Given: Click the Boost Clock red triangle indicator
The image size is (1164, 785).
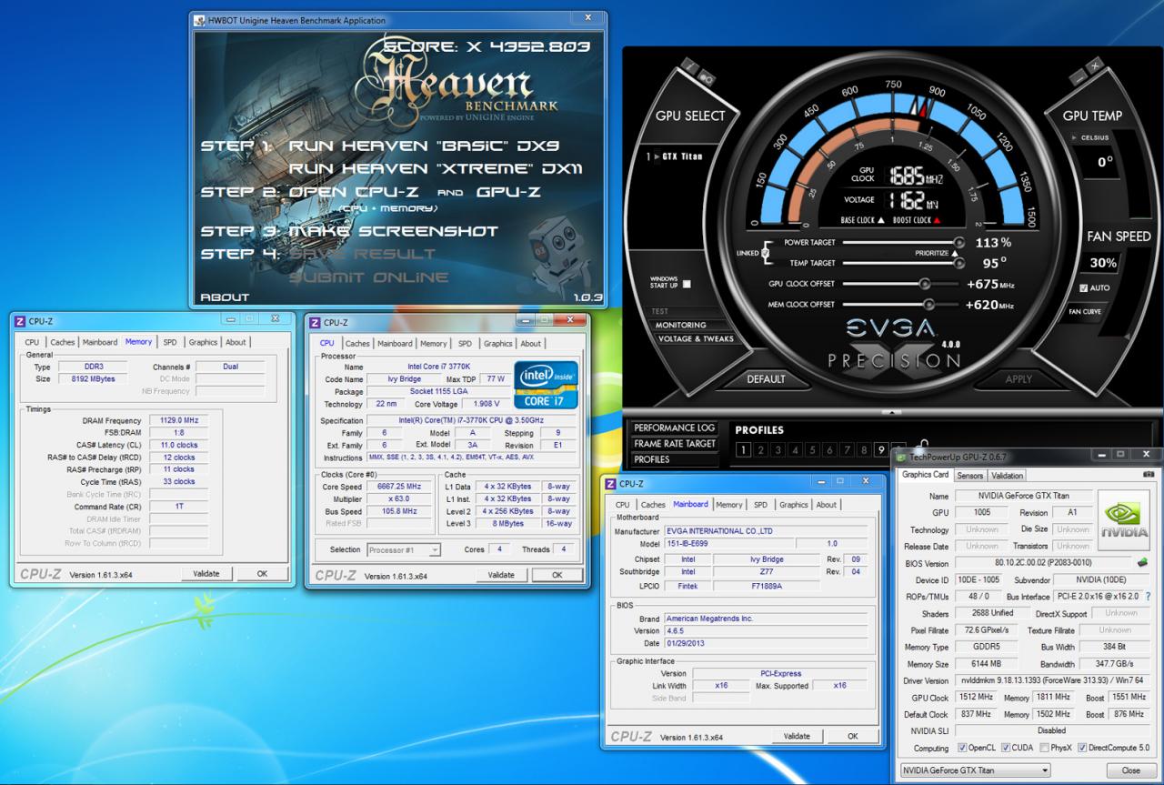Looking at the screenshot, I should (938, 220).
